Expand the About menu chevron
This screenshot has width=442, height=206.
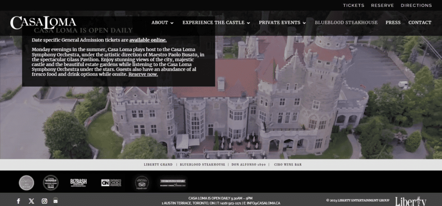(172, 23)
